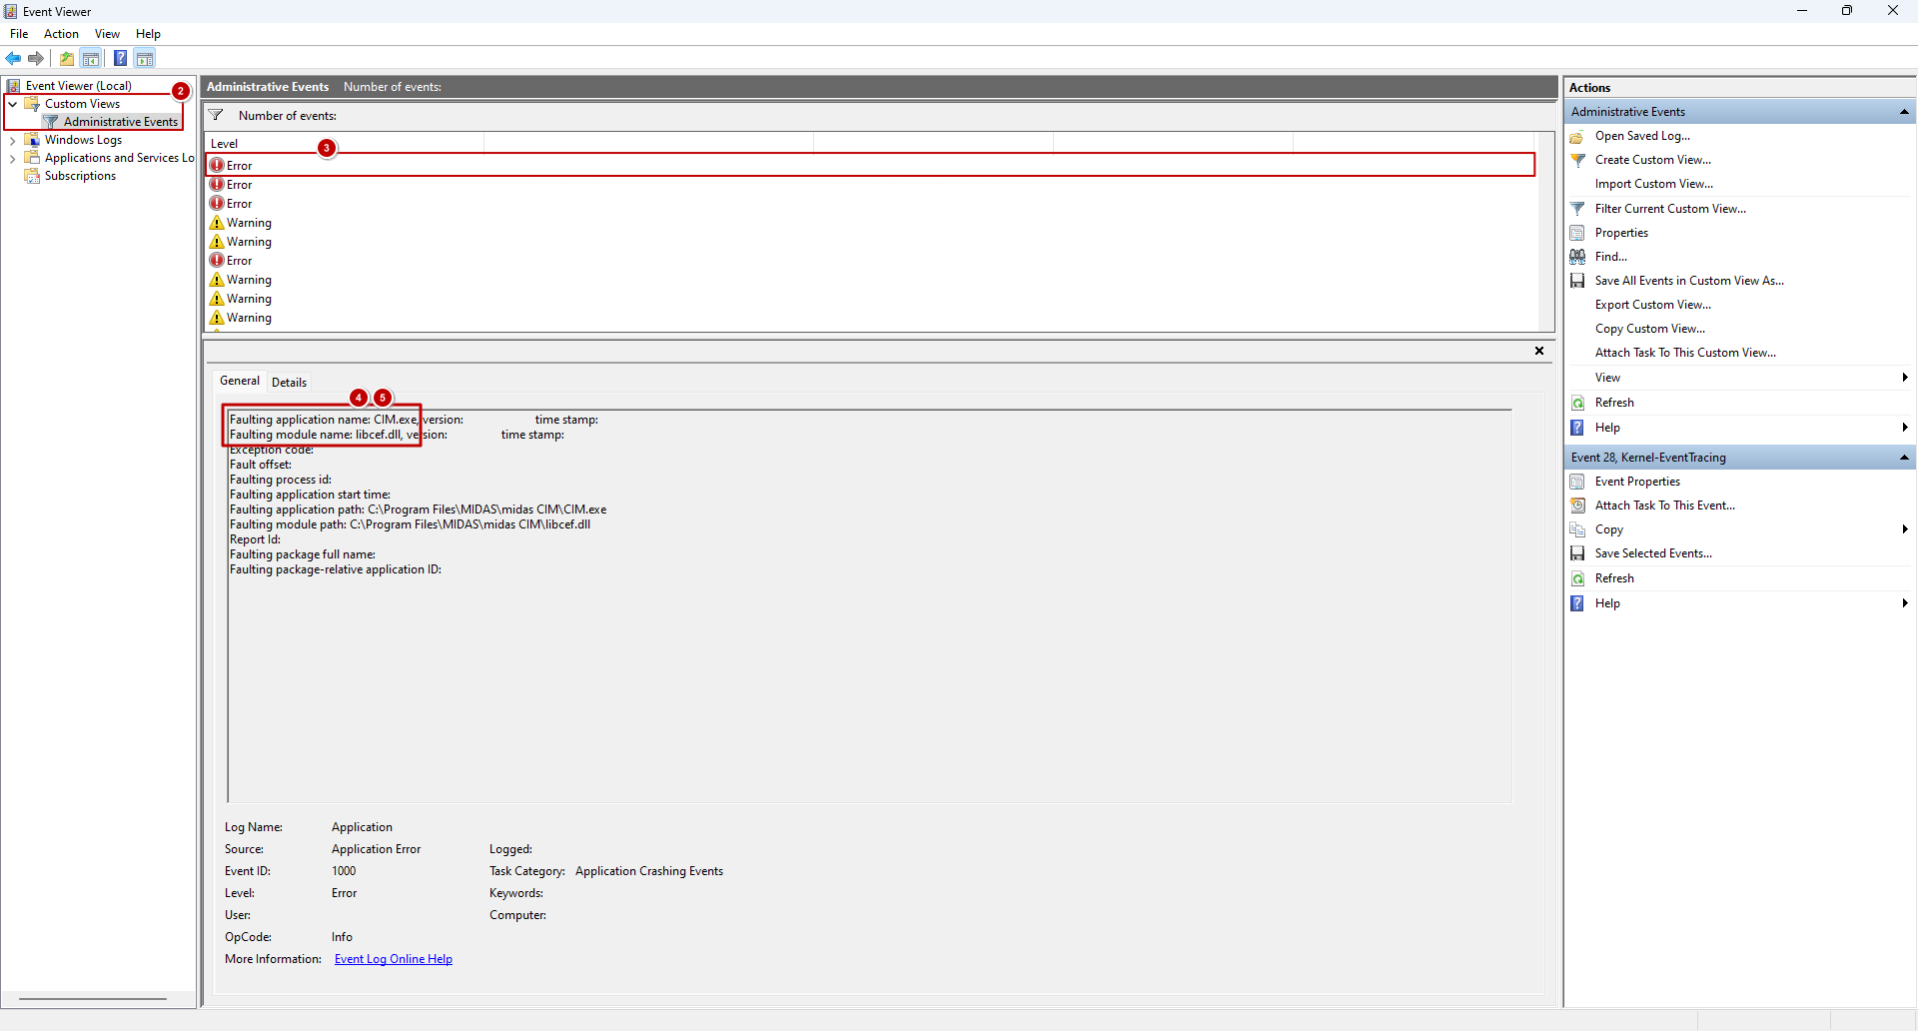Image resolution: width=1918 pixels, height=1031 pixels.
Task: Switch to the Details tab
Action: 289,383
